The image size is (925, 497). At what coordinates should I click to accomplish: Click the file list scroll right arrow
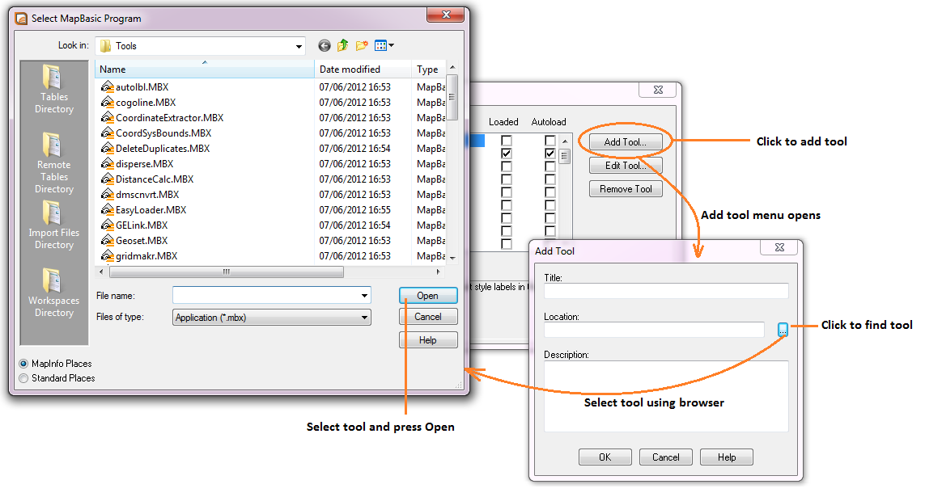pos(438,272)
